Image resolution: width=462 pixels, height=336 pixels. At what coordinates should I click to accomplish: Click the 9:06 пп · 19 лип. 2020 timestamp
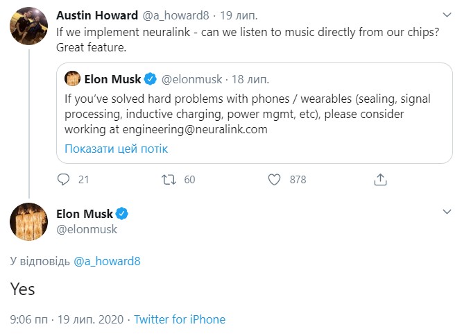66,319
